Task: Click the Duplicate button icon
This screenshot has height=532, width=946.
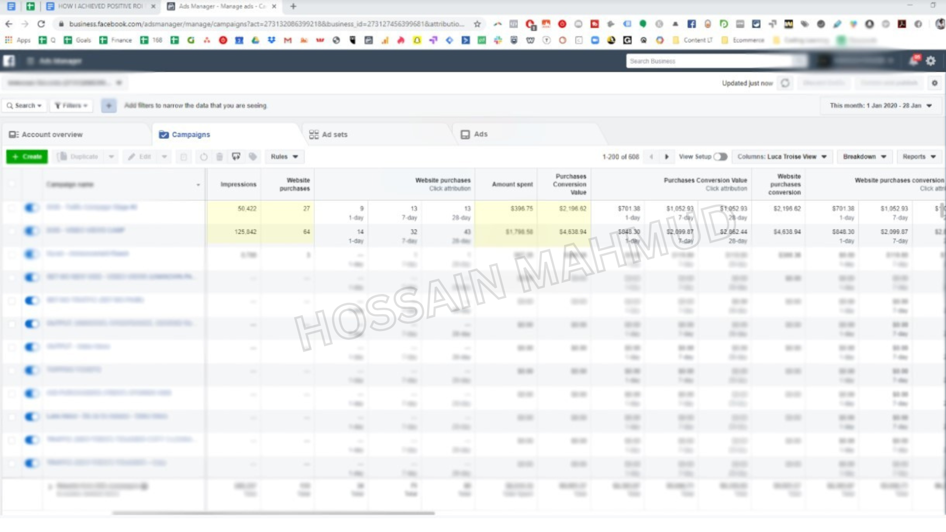Action: (x=79, y=157)
